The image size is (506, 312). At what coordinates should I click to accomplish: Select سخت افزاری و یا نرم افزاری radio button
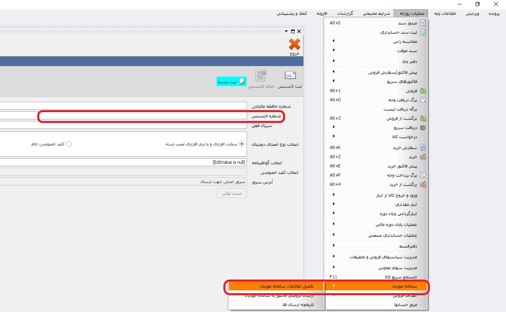(241, 144)
